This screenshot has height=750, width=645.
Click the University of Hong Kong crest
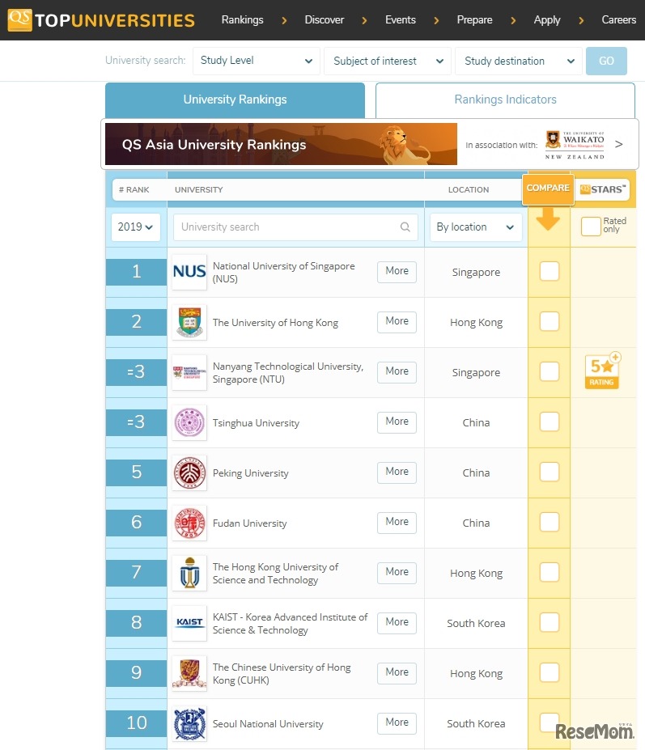click(189, 322)
